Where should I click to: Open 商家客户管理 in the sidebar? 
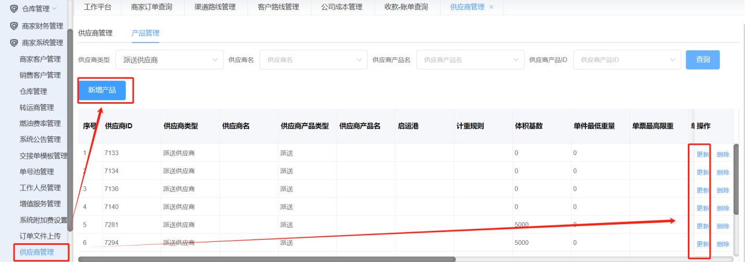(40, 59)
